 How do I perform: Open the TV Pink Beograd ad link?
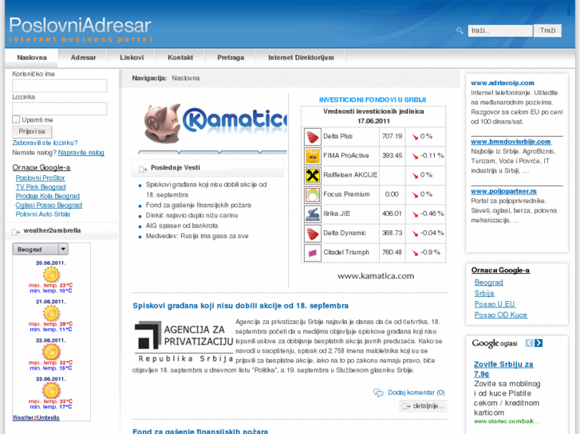[x=41, y=187]
